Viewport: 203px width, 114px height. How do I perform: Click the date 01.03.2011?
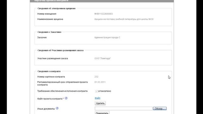pyautogui.click(x=100, y=82)
